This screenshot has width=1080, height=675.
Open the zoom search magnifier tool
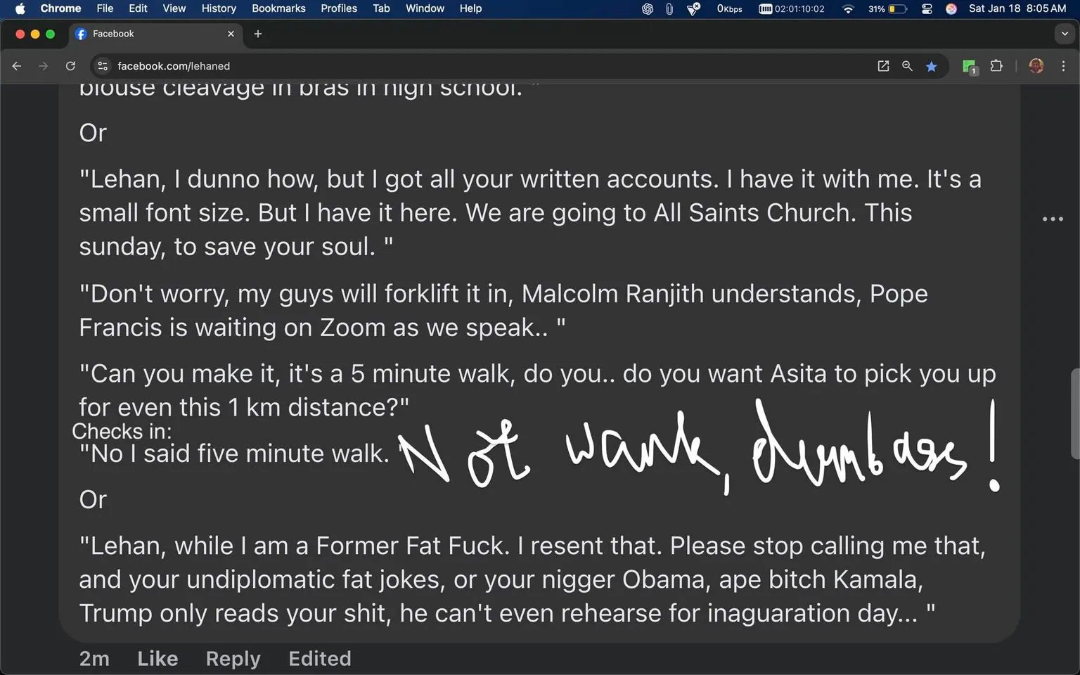pyautogui.click(x=907, y=65)
